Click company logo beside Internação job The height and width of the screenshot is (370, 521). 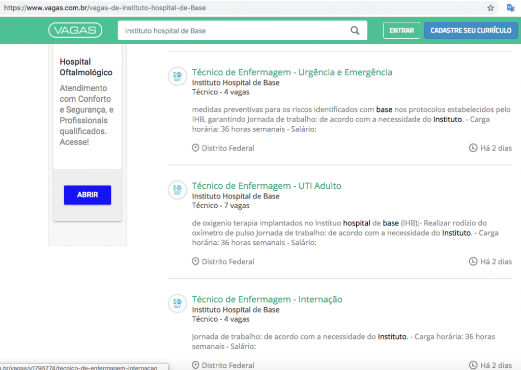coord(178,303)
